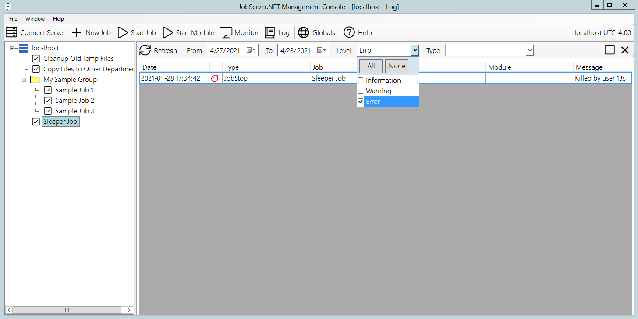Click the Refresh log icon

[145, 50]
